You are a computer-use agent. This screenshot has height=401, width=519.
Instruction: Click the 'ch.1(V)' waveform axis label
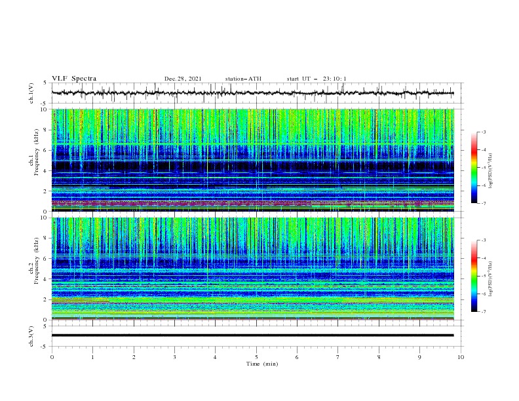coord(31,93)
